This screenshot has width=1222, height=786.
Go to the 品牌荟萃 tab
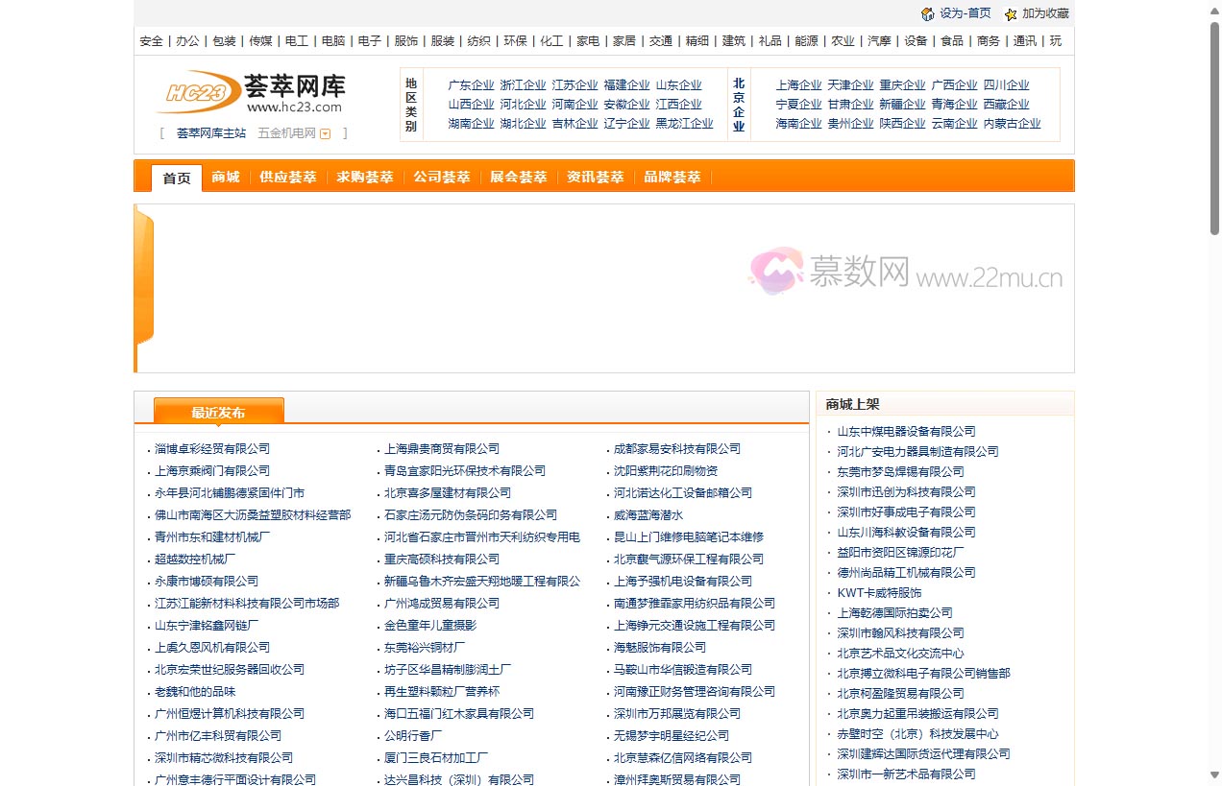[672, 178]
